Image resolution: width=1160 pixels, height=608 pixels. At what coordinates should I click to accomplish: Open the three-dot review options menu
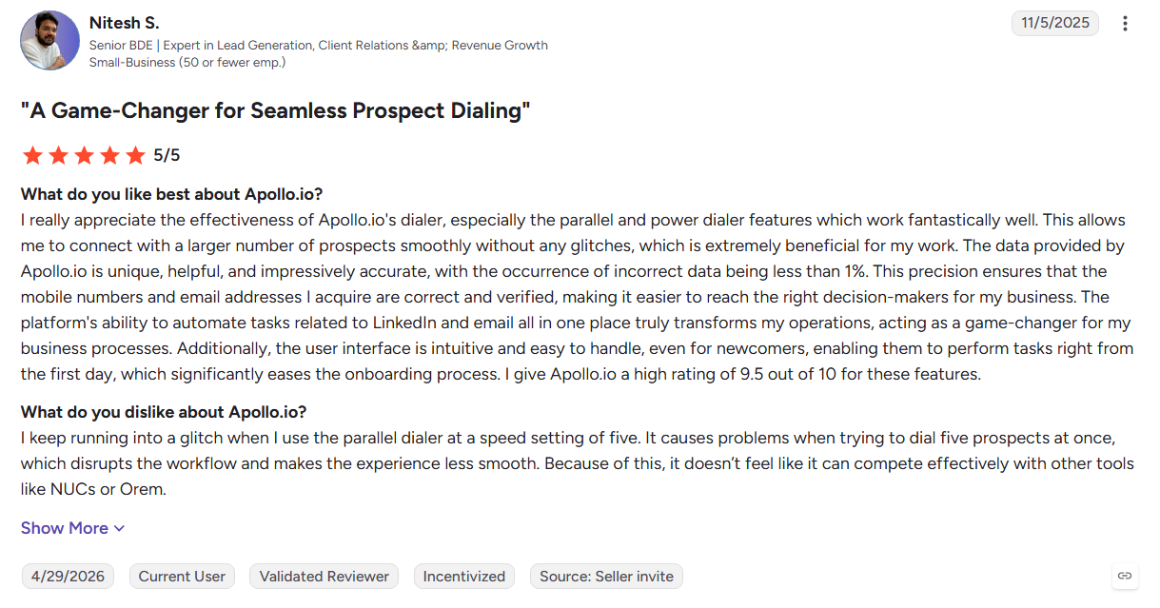(1126, 24)
